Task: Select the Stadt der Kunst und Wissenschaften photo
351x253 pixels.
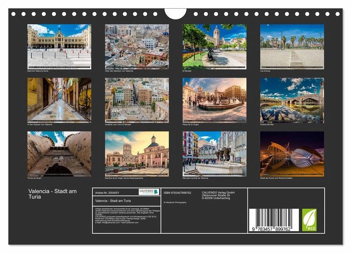Action: (x=292, y=153)
